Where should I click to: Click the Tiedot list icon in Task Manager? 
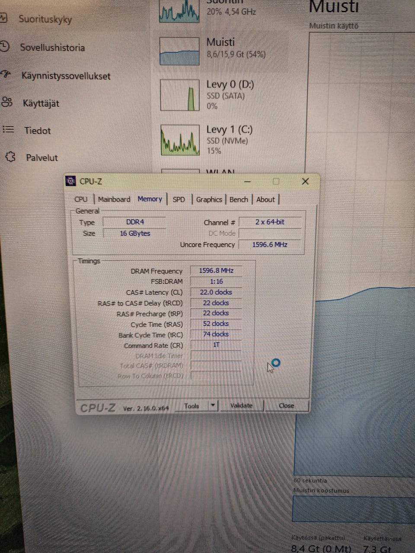[x=8, y=130]
